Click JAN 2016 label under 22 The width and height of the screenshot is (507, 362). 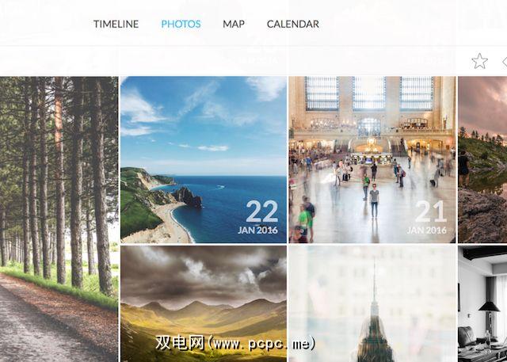pyautogui.click(x=257, y=231)
